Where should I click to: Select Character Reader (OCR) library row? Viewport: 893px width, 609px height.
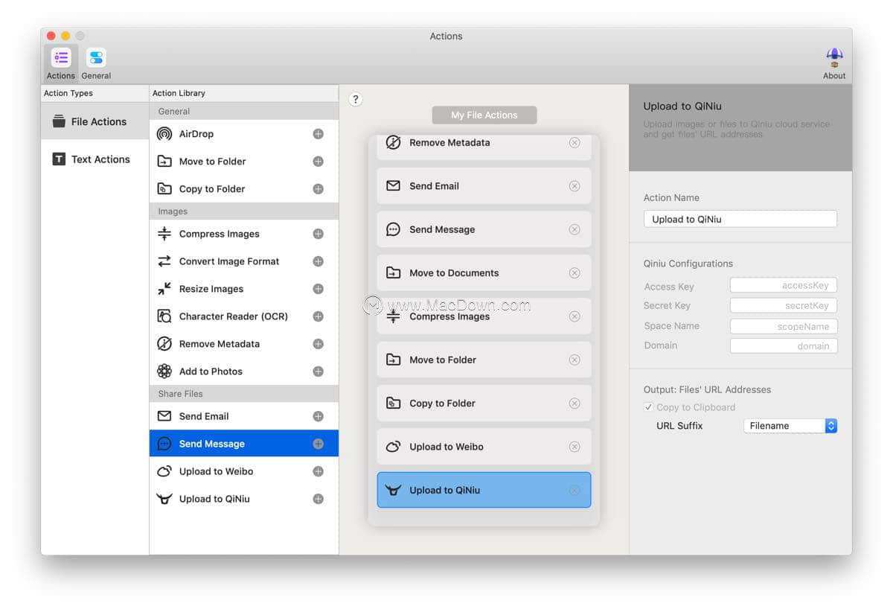(244, 316)
